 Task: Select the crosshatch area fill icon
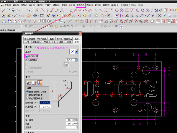[169, 16]
